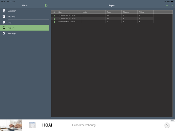Viewport: 175px width, 131px height.
Task: Click the Note column header
Action: pyautogui.click(x=93, y=12)
